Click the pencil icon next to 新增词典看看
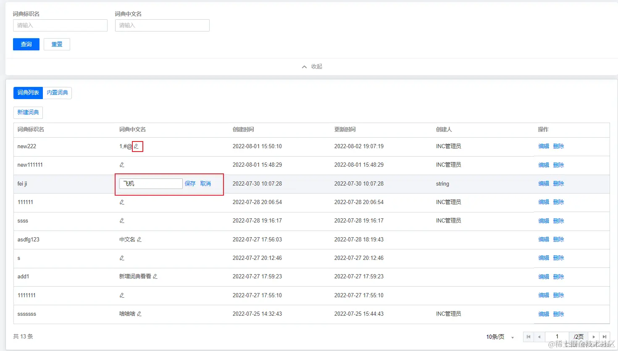This screenshot has height=351, width=618. pos(155,277)
